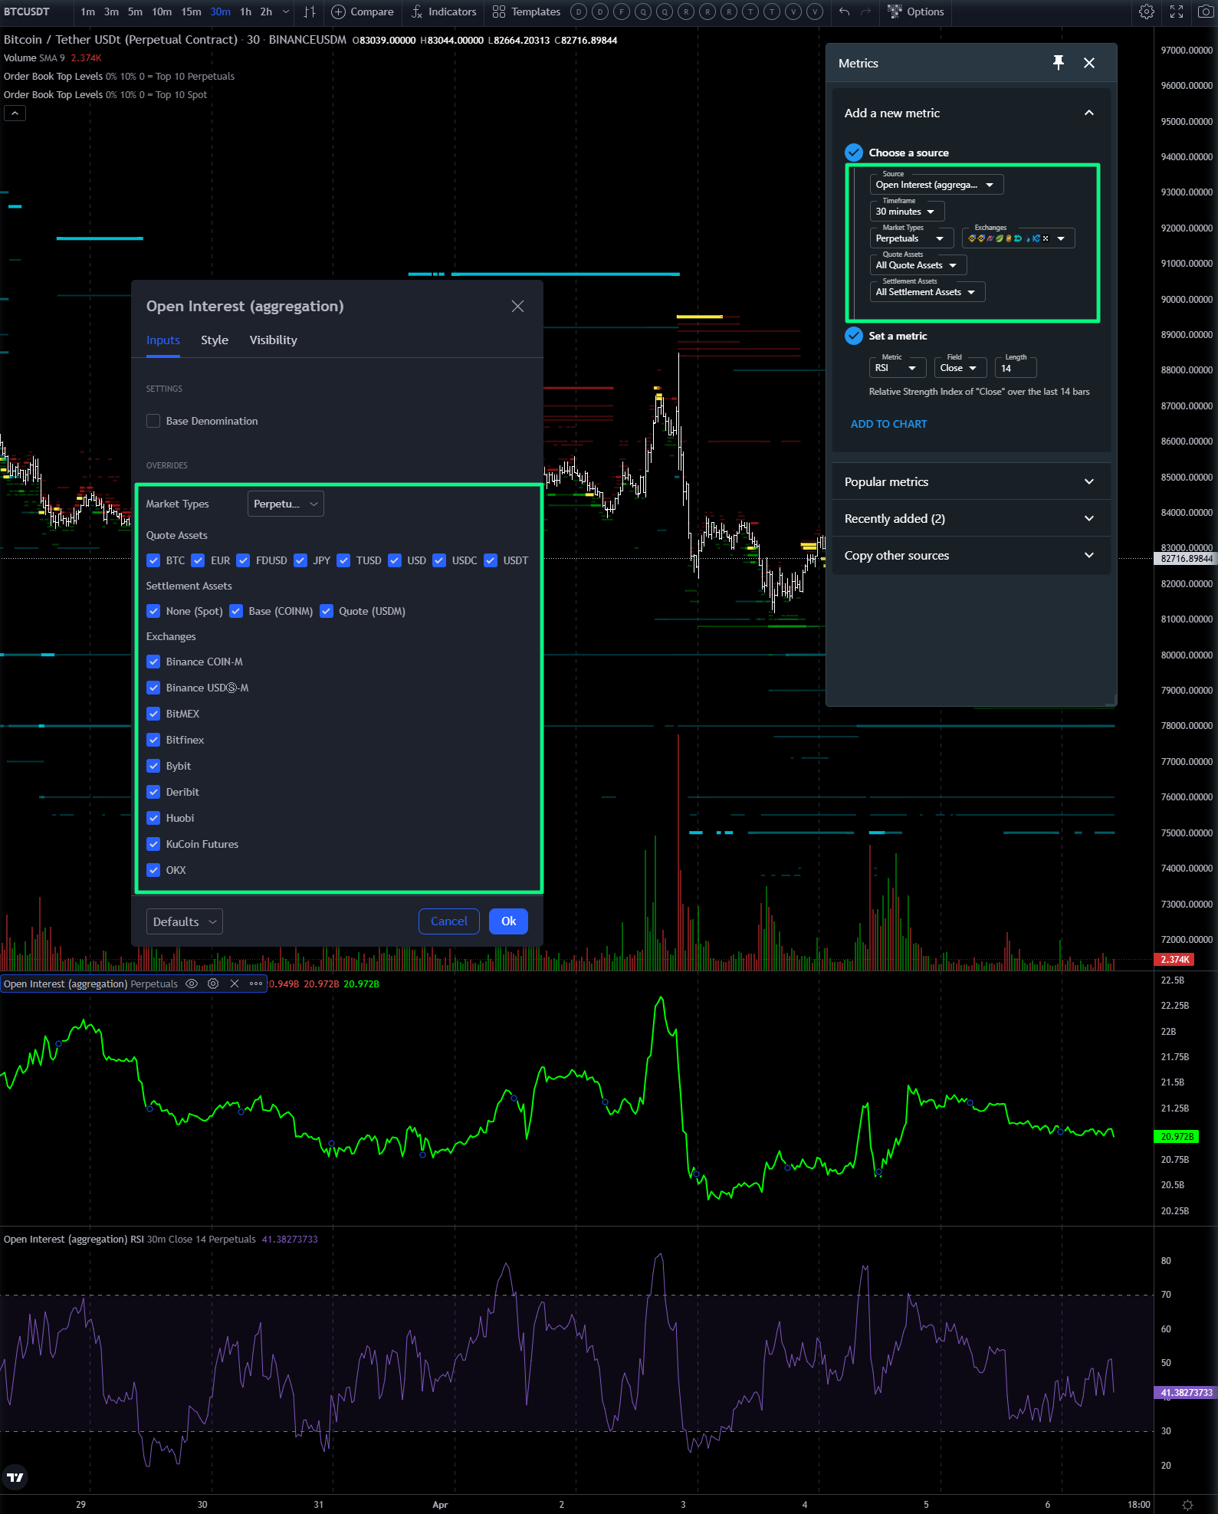The width and height of the screenshot is (1218, 1514).
Task: Open the Indicators fx menu
Action: tap(444, 11)
